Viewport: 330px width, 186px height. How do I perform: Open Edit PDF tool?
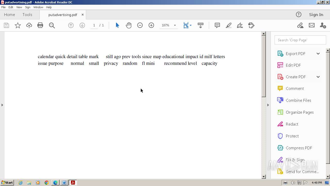pyautogui.click(x=293, y=65)
